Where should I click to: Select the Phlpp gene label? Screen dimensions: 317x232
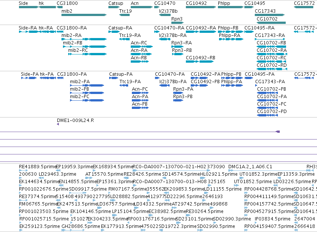coord(224,3)
